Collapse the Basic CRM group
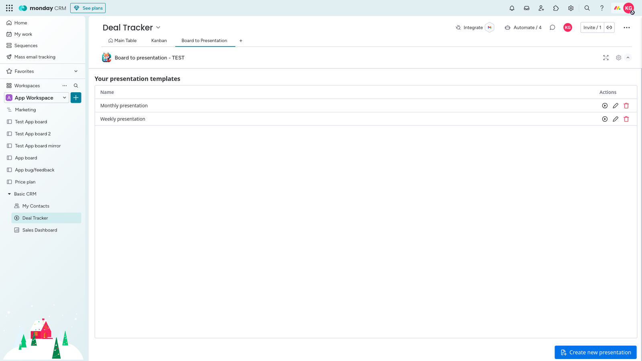Image resolution: width=642 pixels, height=361 pixels. 9,194
